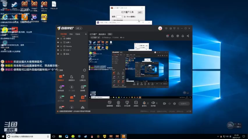Click the message icon in title bar
The image size is (248, 139).
[166, 28]
